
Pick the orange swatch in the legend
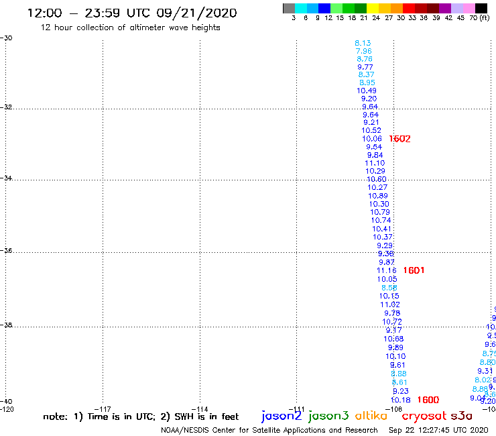point(397,8)
